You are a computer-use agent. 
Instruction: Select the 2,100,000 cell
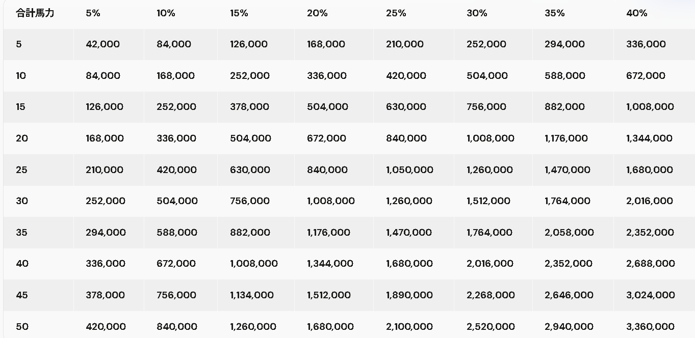(409, 326)
